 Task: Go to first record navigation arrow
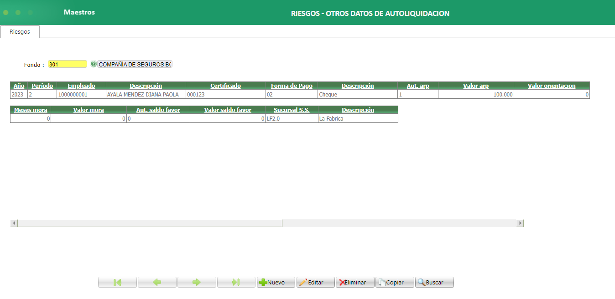pyautogui.click(x=117, y=282)
